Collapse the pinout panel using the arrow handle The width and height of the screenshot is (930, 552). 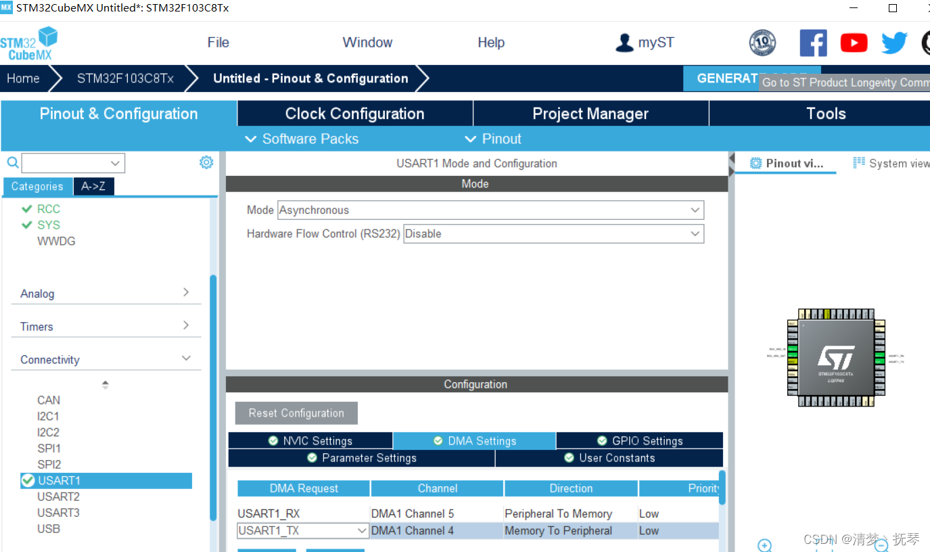(x=731, y=164)
